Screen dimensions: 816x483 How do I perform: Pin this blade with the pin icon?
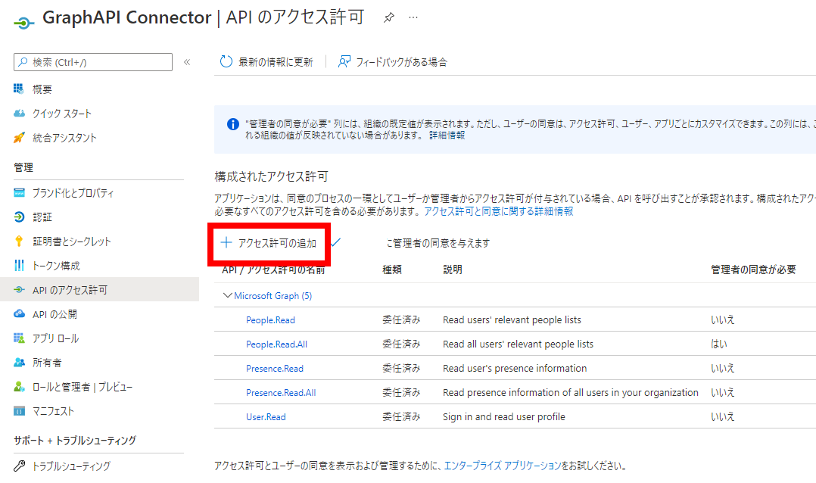(389, 17)
